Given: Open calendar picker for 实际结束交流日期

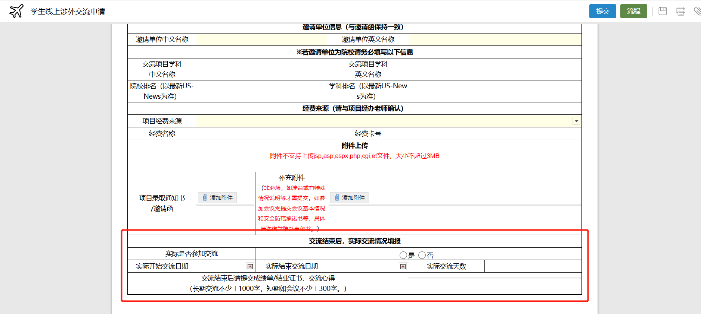Looking at the screenshot, I should pos(403,266).
